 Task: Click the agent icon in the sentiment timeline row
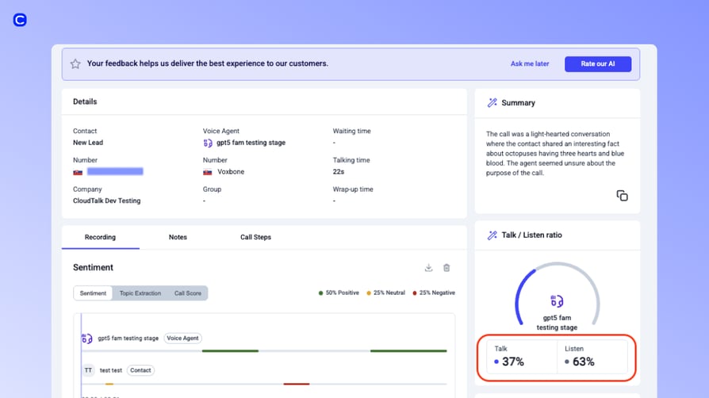point(86,339)
